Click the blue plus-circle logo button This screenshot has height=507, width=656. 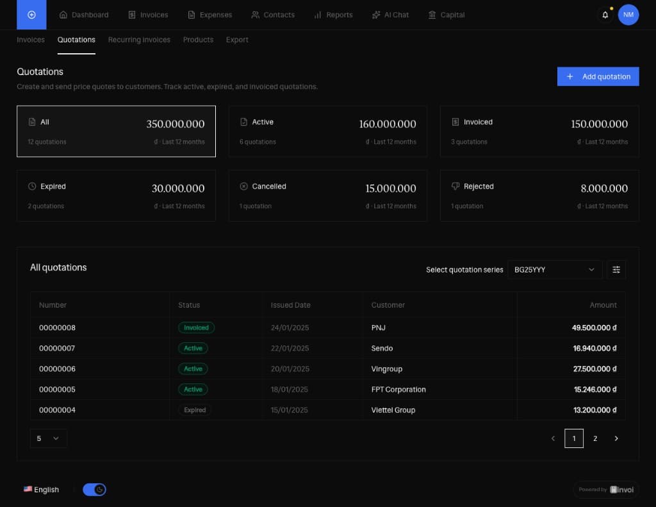pos(31,15)
